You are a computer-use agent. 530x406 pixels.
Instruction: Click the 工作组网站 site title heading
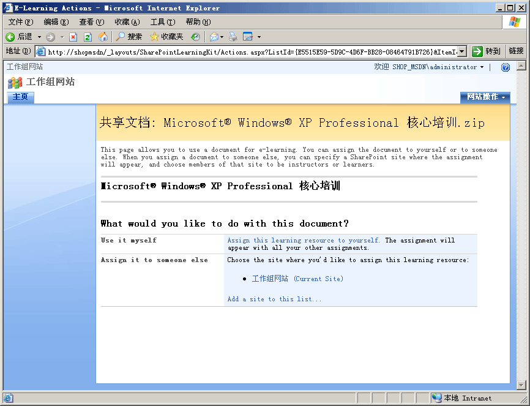click(x=50, y=82)
